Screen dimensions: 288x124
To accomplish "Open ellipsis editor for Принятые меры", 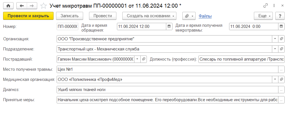I will (x=281, y=100).
